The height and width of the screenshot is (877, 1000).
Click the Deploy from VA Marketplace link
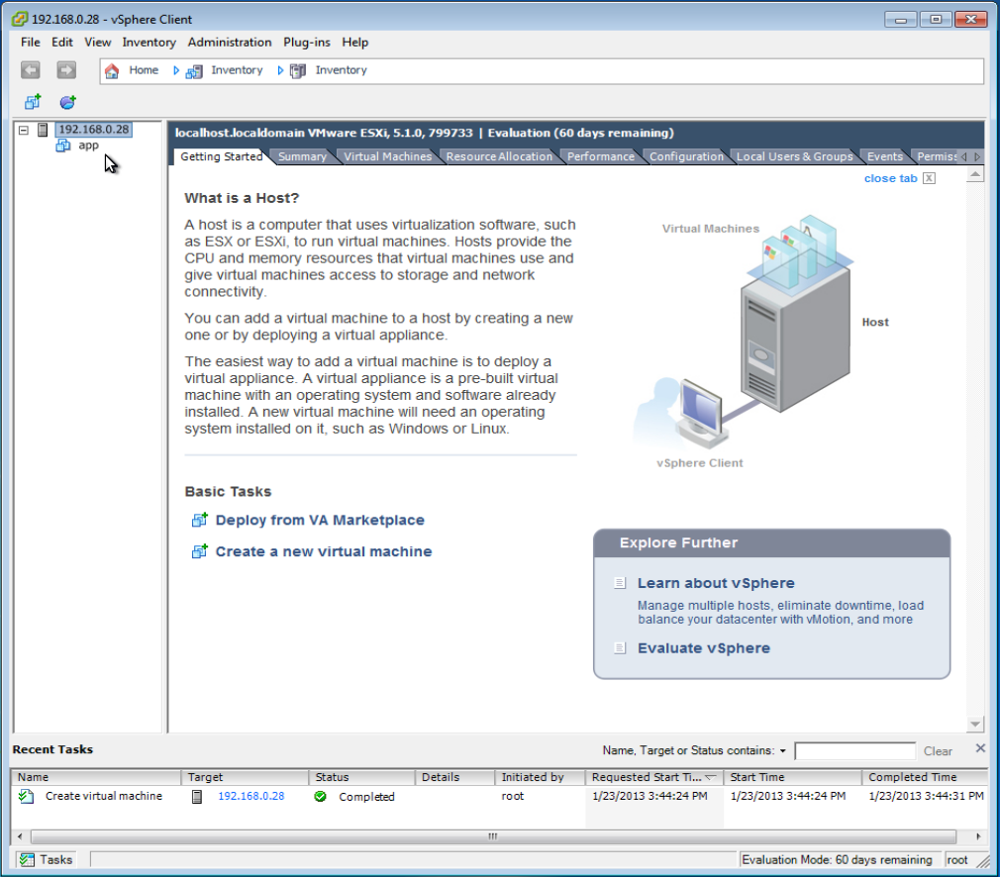[320, 520]
